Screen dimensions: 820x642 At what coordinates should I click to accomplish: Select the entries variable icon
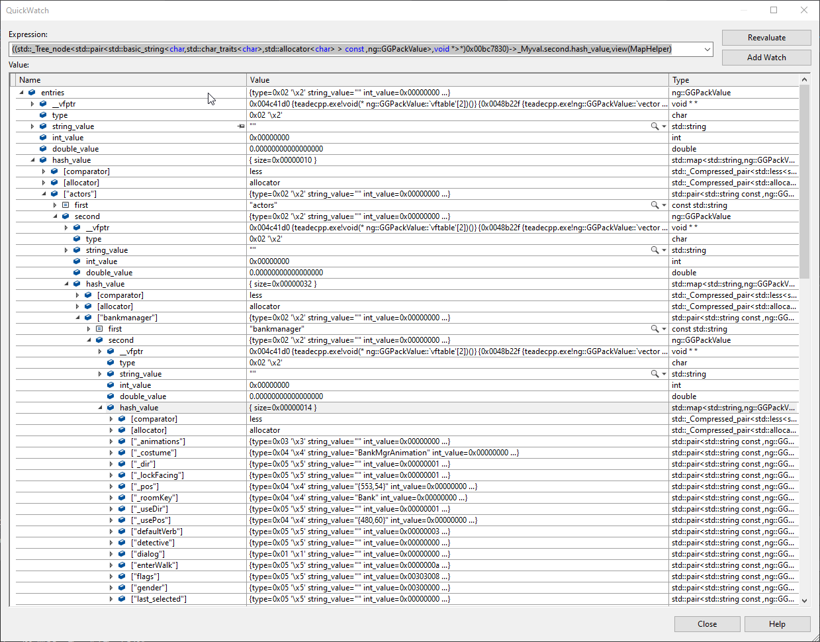coord(32,93)
